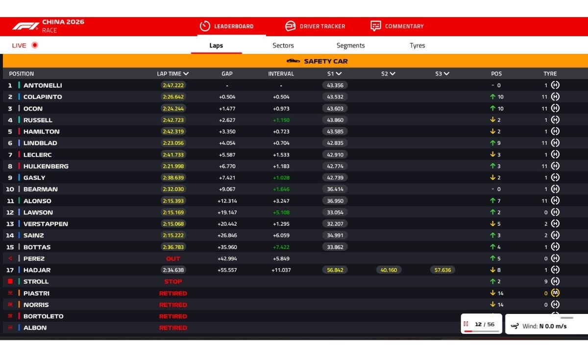The height and width of the screenshot is (357, 588).
Task: Click the Commentary speech bubble icon
Action: [x=376, y=26]
